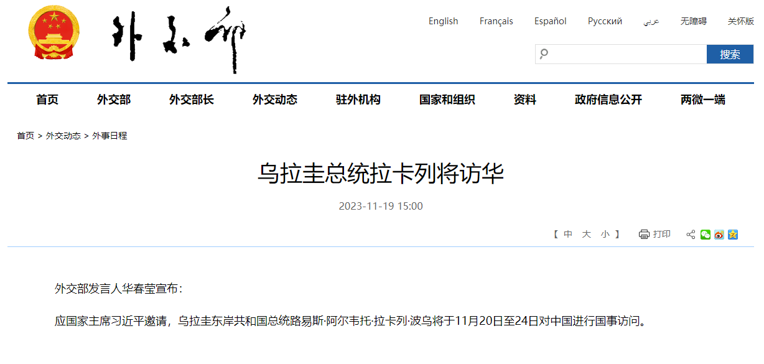The width and height of the screenshot is (764, 364).
Task: Open 外交动态 navigation menu item
Action: point(275,100)
